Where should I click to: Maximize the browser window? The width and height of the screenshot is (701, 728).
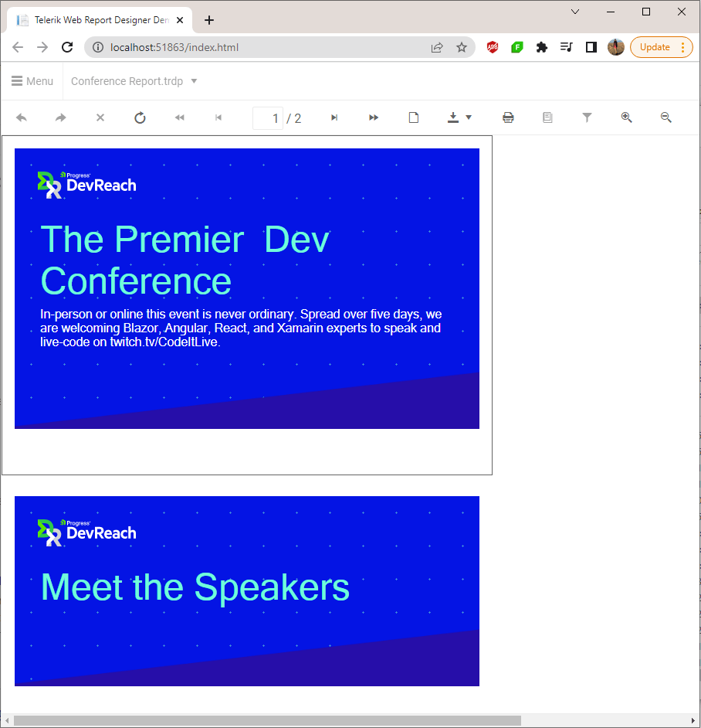pos(646,12)
